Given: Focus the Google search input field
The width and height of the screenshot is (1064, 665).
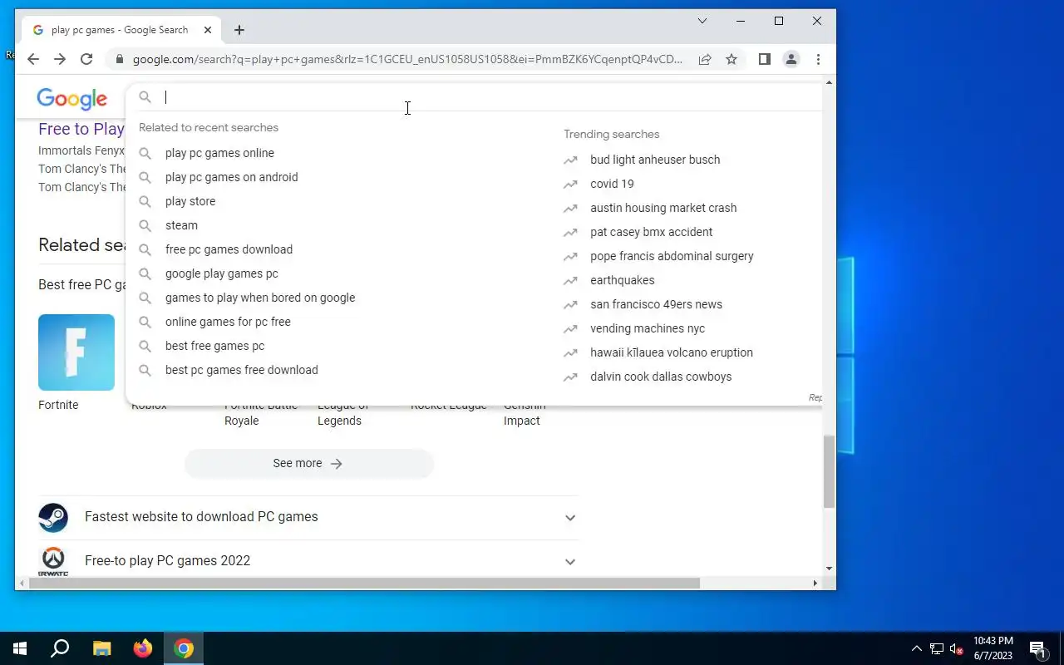Looking at the screenshot, I should click(x=490, y=97).
